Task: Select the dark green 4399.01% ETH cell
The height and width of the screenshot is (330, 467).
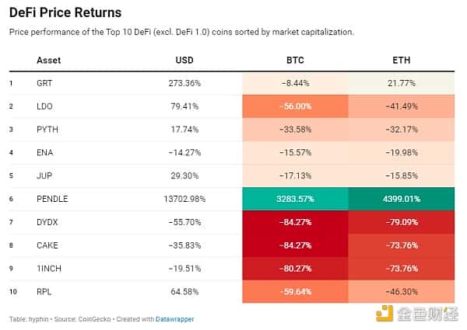Action: click(x=402, y=199)
